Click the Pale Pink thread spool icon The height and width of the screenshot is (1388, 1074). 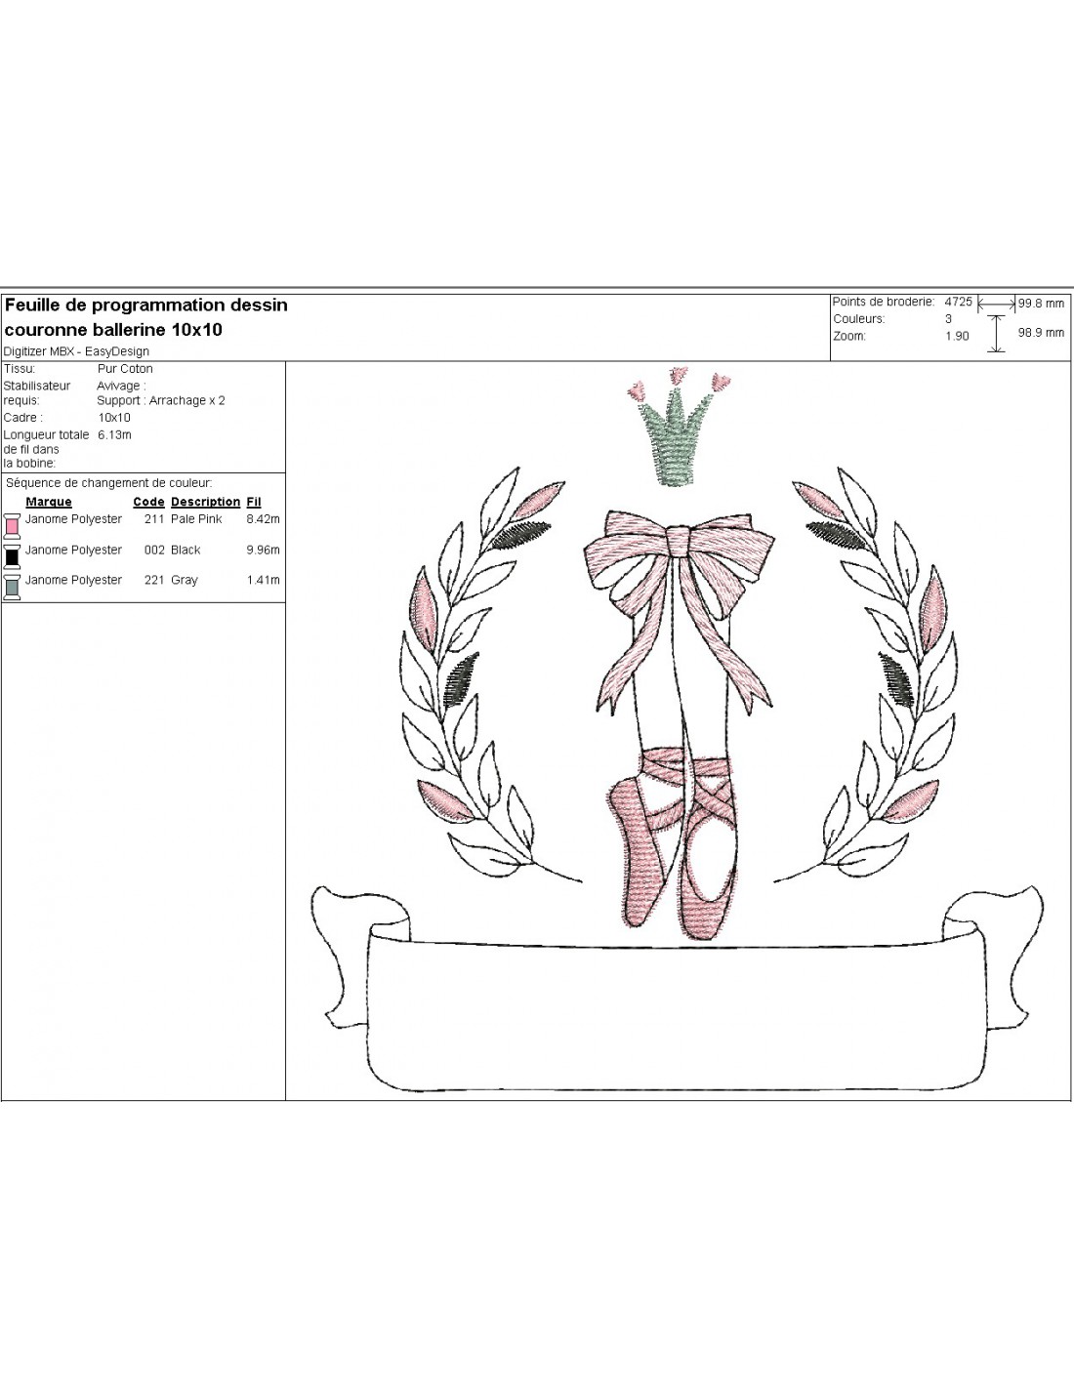point(13,525)
